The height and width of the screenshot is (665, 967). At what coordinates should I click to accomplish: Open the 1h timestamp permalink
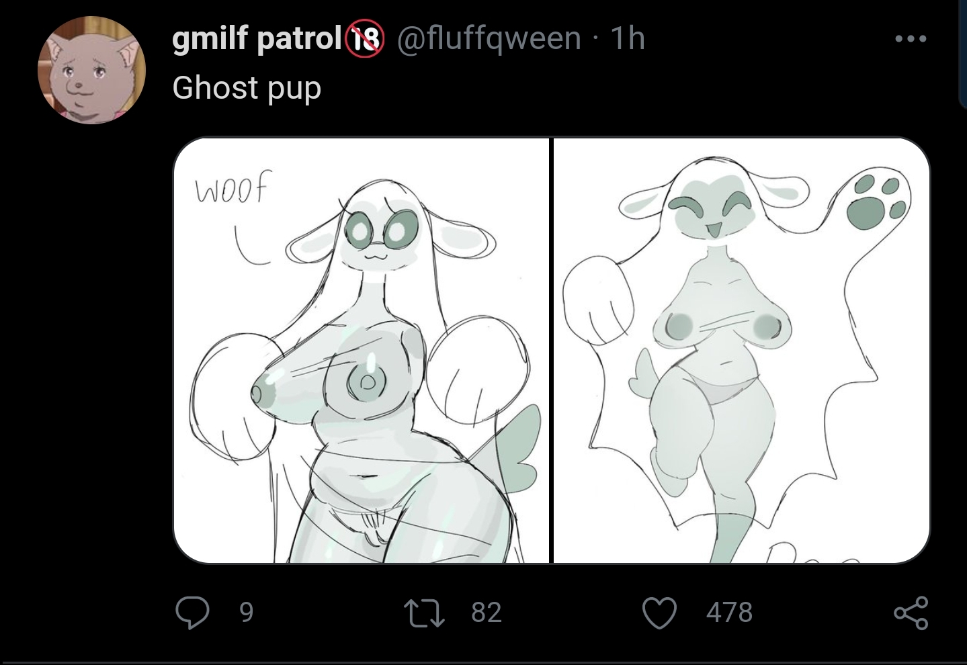pyautogui.click(x=627, y=38)
